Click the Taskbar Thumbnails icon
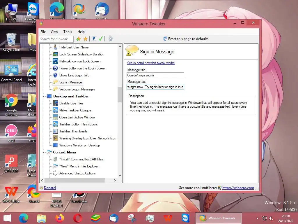 pyautogui.click(x=55, y=131)
